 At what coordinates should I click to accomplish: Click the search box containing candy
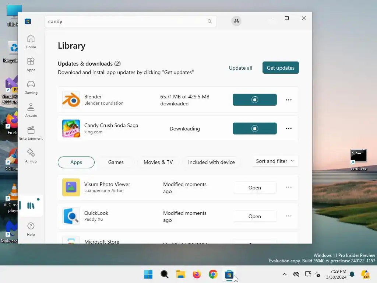[x=130, y=21]
